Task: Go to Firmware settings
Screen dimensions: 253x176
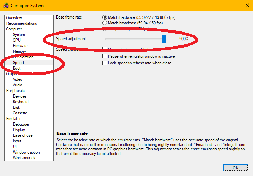Action: [20, 46]
